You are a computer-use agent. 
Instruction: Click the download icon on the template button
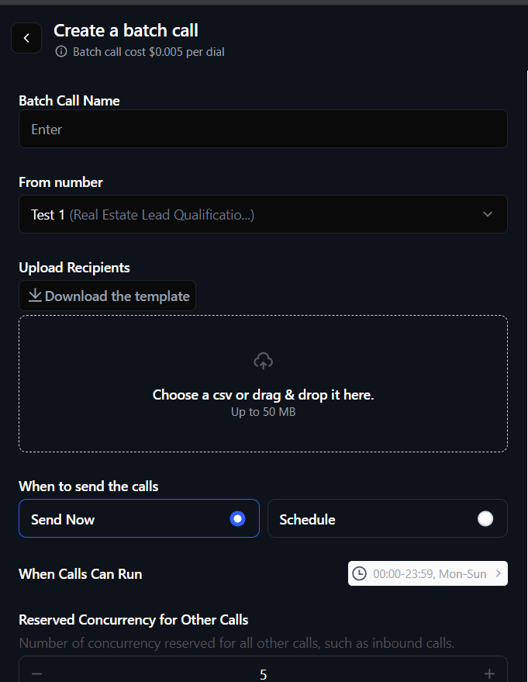coord(35,296)
